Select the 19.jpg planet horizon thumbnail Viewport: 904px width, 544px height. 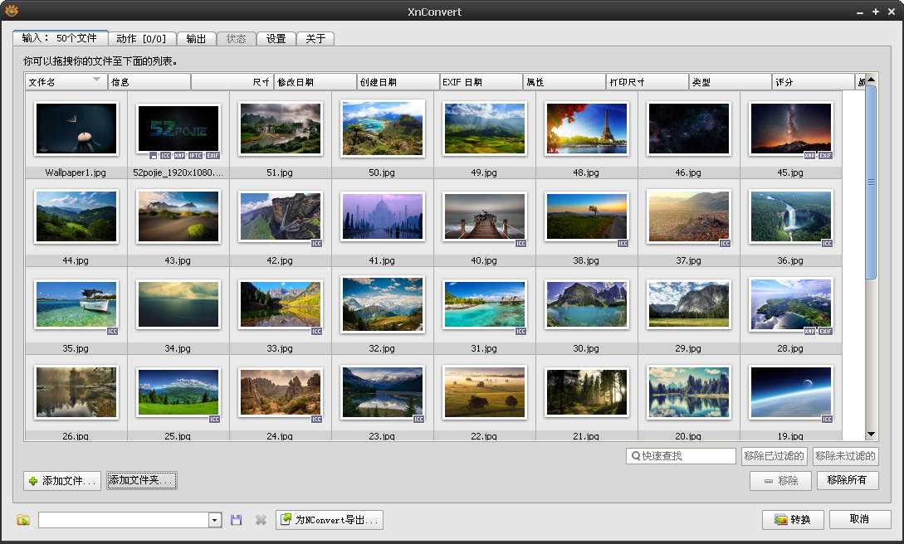[790, 392]
